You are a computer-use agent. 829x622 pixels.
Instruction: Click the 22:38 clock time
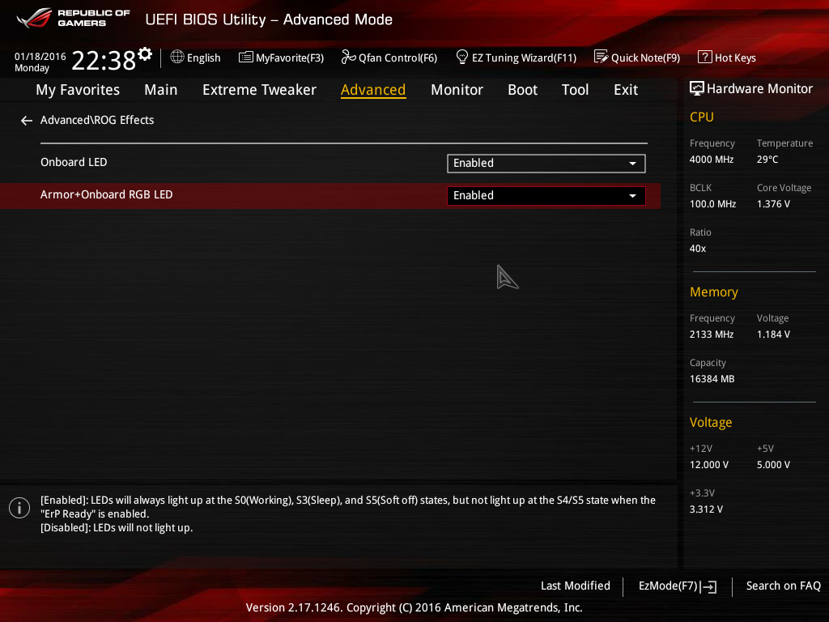(104, 60)
